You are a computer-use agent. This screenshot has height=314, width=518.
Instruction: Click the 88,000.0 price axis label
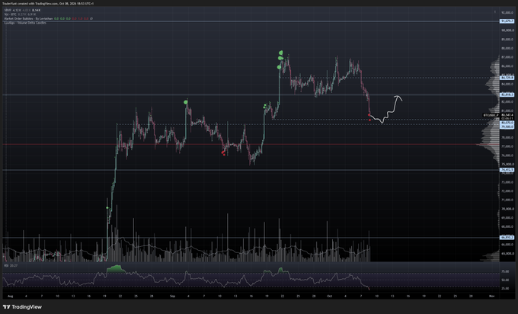507,48
